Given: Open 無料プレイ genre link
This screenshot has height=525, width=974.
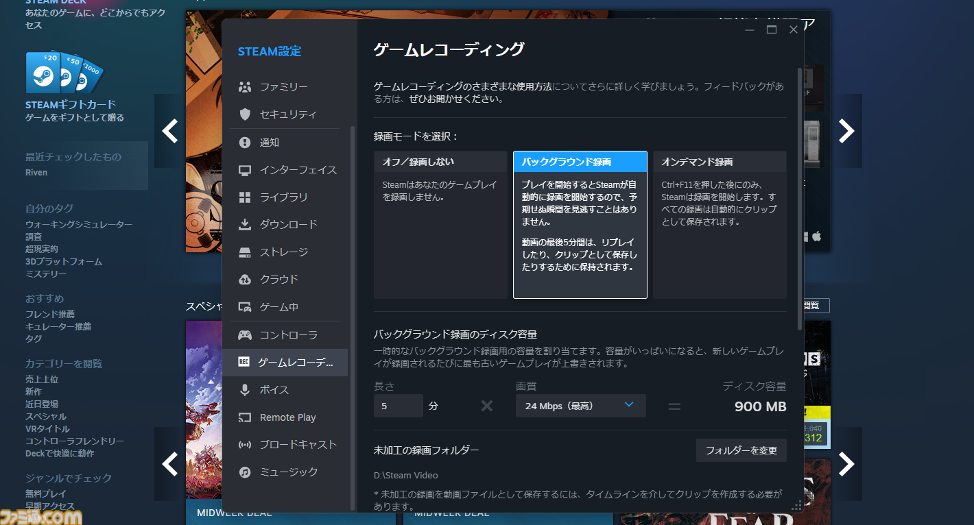Looking at the screenshot, I should click(x=46, y=493).
